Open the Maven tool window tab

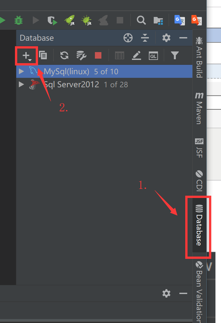199,108
